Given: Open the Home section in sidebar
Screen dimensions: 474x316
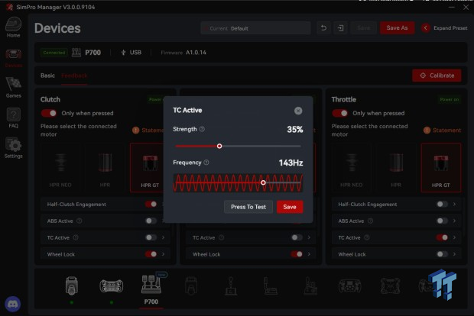Looking at the screenshot, I should coord(13,27).
